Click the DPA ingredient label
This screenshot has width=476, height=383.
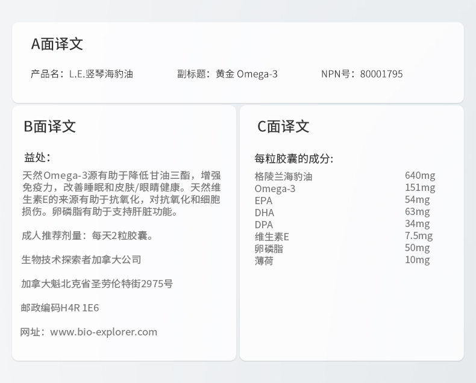(x=264, y=225)
